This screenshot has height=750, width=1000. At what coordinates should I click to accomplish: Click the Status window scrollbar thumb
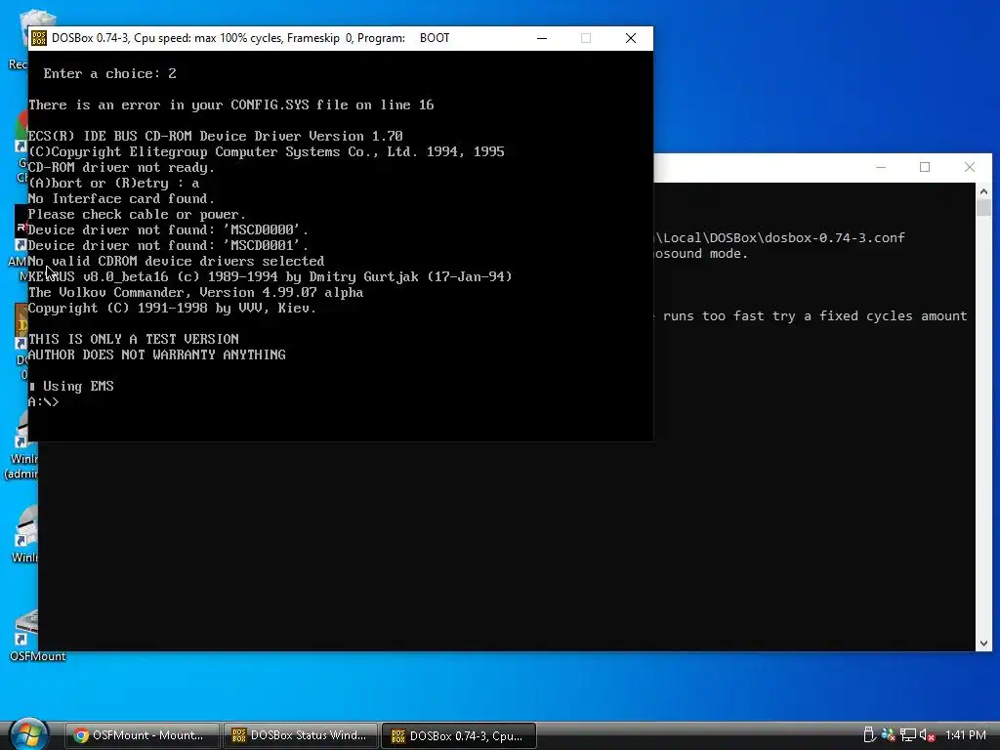(x=983, y=208)
